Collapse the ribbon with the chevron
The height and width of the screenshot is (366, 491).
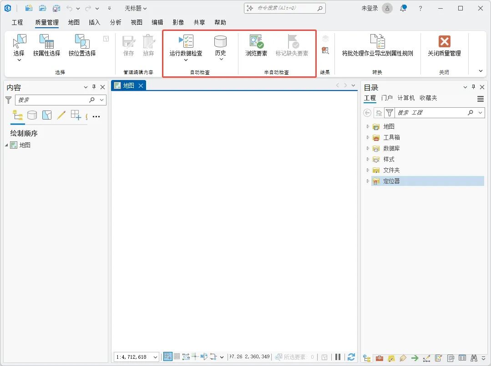481,71
